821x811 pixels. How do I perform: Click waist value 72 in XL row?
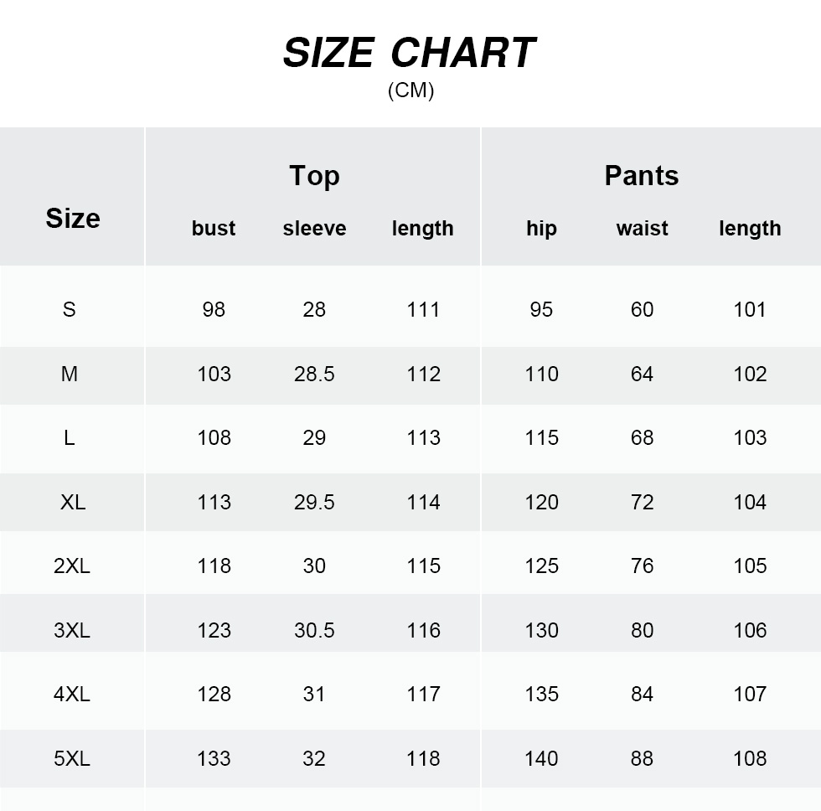[642, 503]
